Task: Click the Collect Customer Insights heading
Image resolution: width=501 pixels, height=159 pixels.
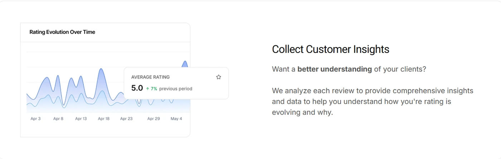Action: tap(331, 49)
